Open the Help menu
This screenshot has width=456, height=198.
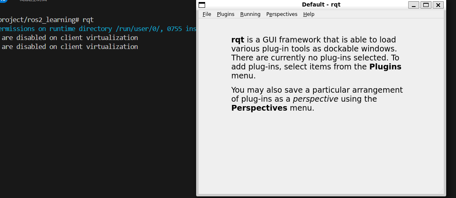pos(308,14)
